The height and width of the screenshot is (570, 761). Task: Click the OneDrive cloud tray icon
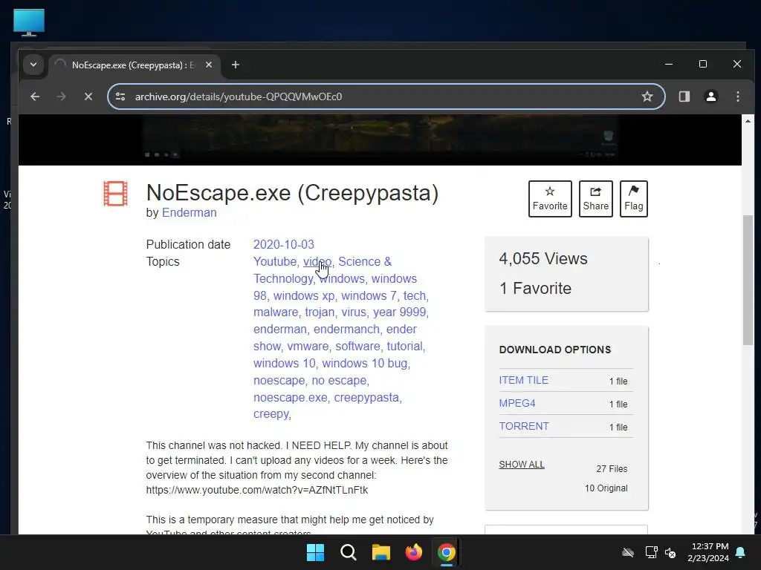(x=628, y=552)
